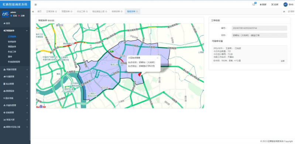Image resolution: width=295 pixels, height=144 pixels.
Task: Click the admin profile logo in sidebar
Action: pyautogui.click(x=6, y=14)
